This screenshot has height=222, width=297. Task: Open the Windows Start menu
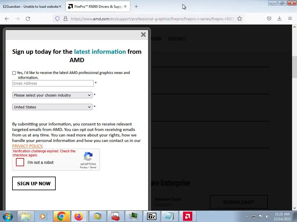(8, 216)
